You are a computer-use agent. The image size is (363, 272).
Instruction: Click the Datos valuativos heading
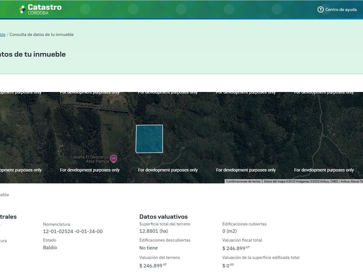pyautogui.click(x=163, y=217)
